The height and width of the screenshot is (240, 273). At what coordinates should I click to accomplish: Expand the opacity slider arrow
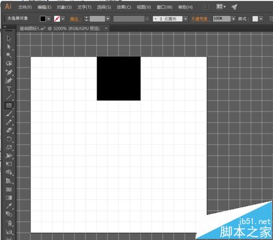click(x=233, y=19)
